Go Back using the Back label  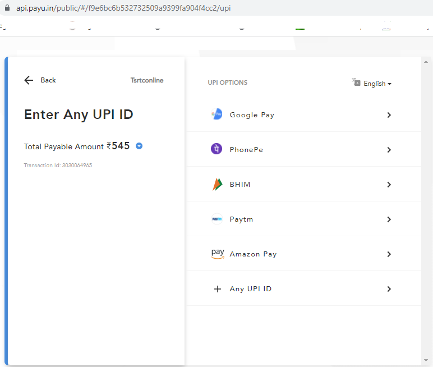pos(48,80)
